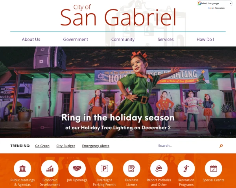236x188 pixels.
Task: Select the Special Events calendar icon
Action: click(214, 168)
